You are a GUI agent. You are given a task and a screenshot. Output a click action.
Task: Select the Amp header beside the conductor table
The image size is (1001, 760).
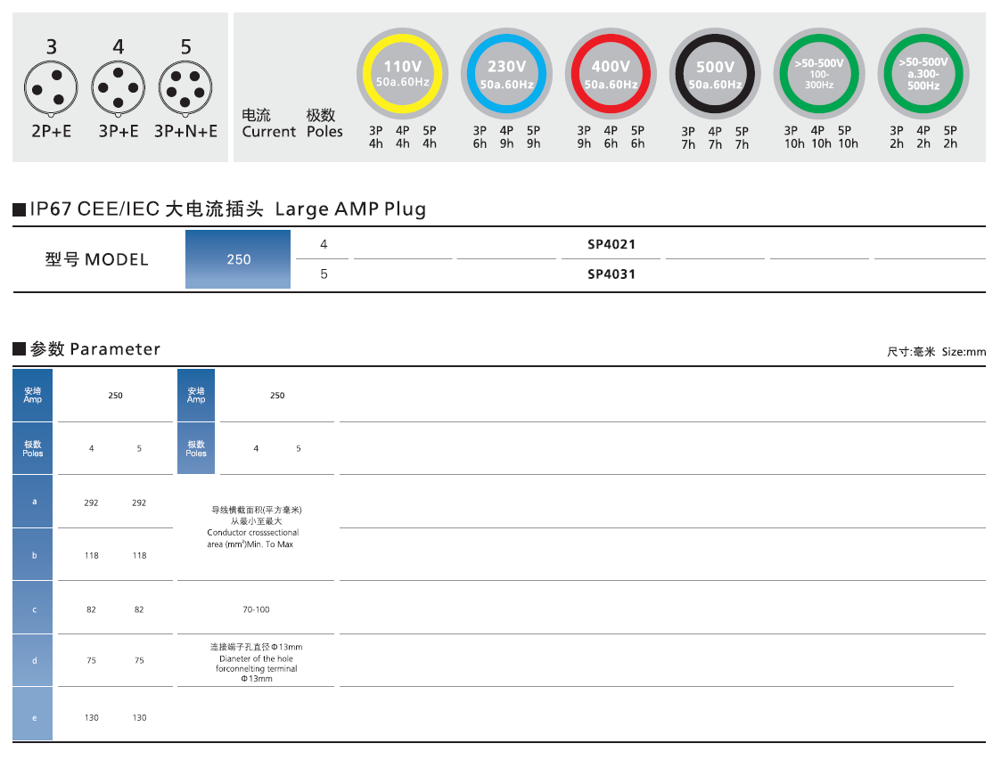click(196, 395)
